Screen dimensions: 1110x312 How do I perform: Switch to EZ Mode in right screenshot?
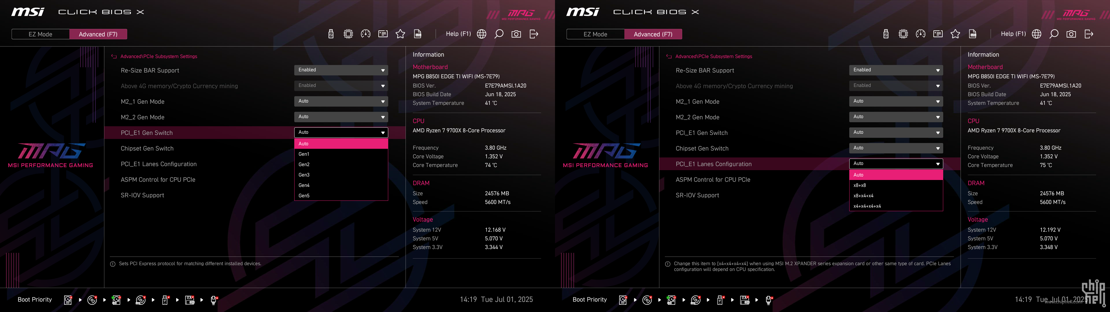pyautogui.click(x=595, y=34)
